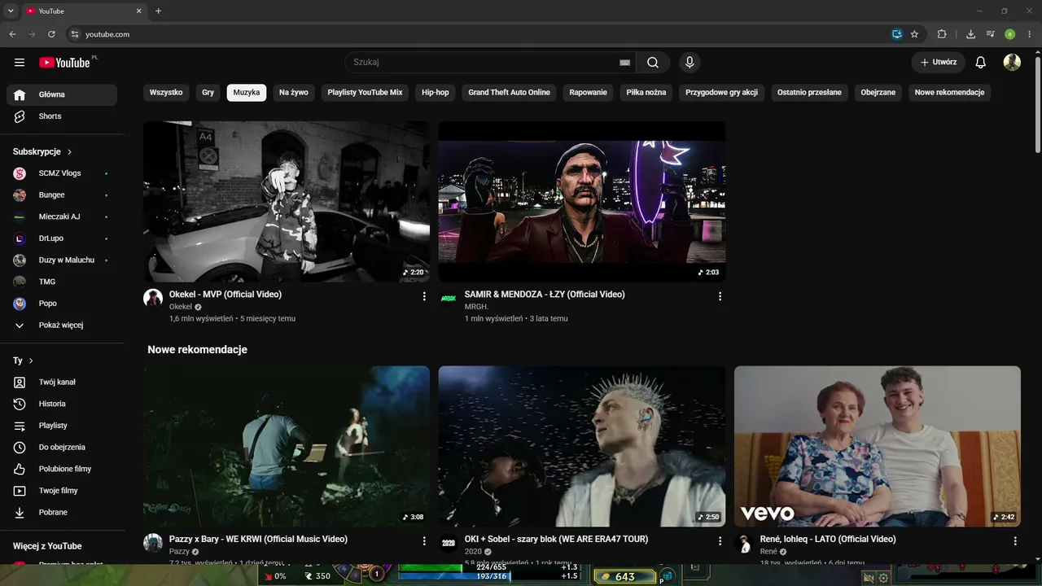Click the Utwórz create button
Image resolution: width=1042 pixels, height=586 pixels.
pyautogui.click(x=939, y=63)
